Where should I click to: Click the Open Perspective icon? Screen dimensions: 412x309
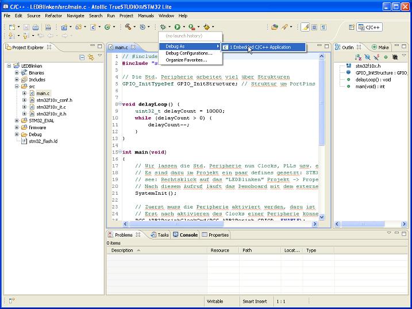coord(352,27)
